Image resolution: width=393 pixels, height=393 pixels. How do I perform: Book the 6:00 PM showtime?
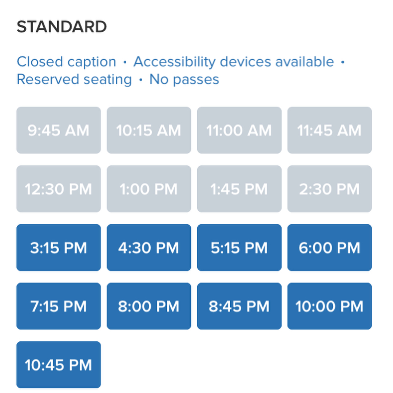click(x=329, y=248)
